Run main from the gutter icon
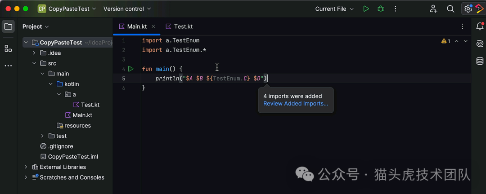This screenshot has height=194, width=486. pos(130,69)
